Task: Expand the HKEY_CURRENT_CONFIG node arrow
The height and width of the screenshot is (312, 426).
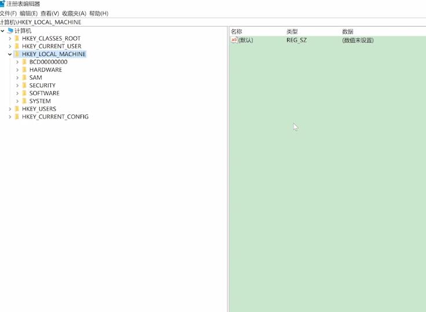Action: point(10,117)
